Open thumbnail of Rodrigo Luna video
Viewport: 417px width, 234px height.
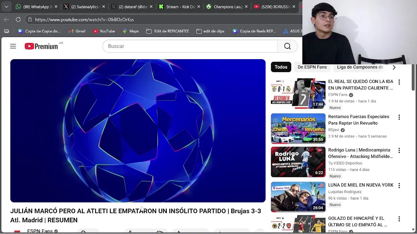click(x=298, y=162)
